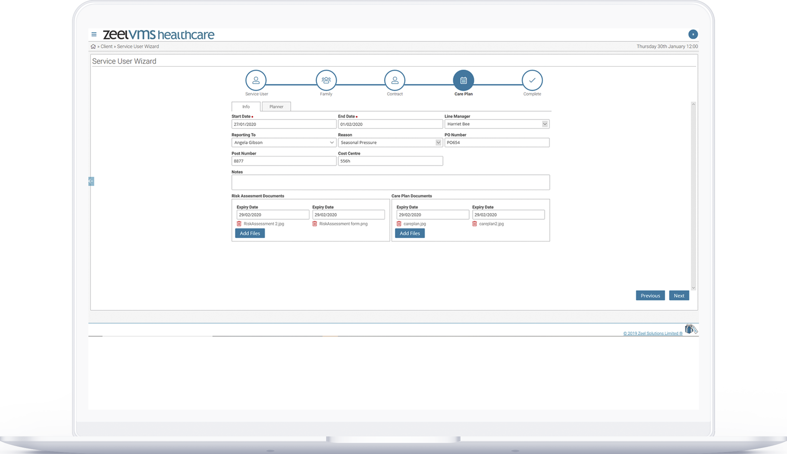The height and width of the screenshot is (454, 787).
Task: Delete RiskAssessment form.png with trash icon
Action: 314,224
